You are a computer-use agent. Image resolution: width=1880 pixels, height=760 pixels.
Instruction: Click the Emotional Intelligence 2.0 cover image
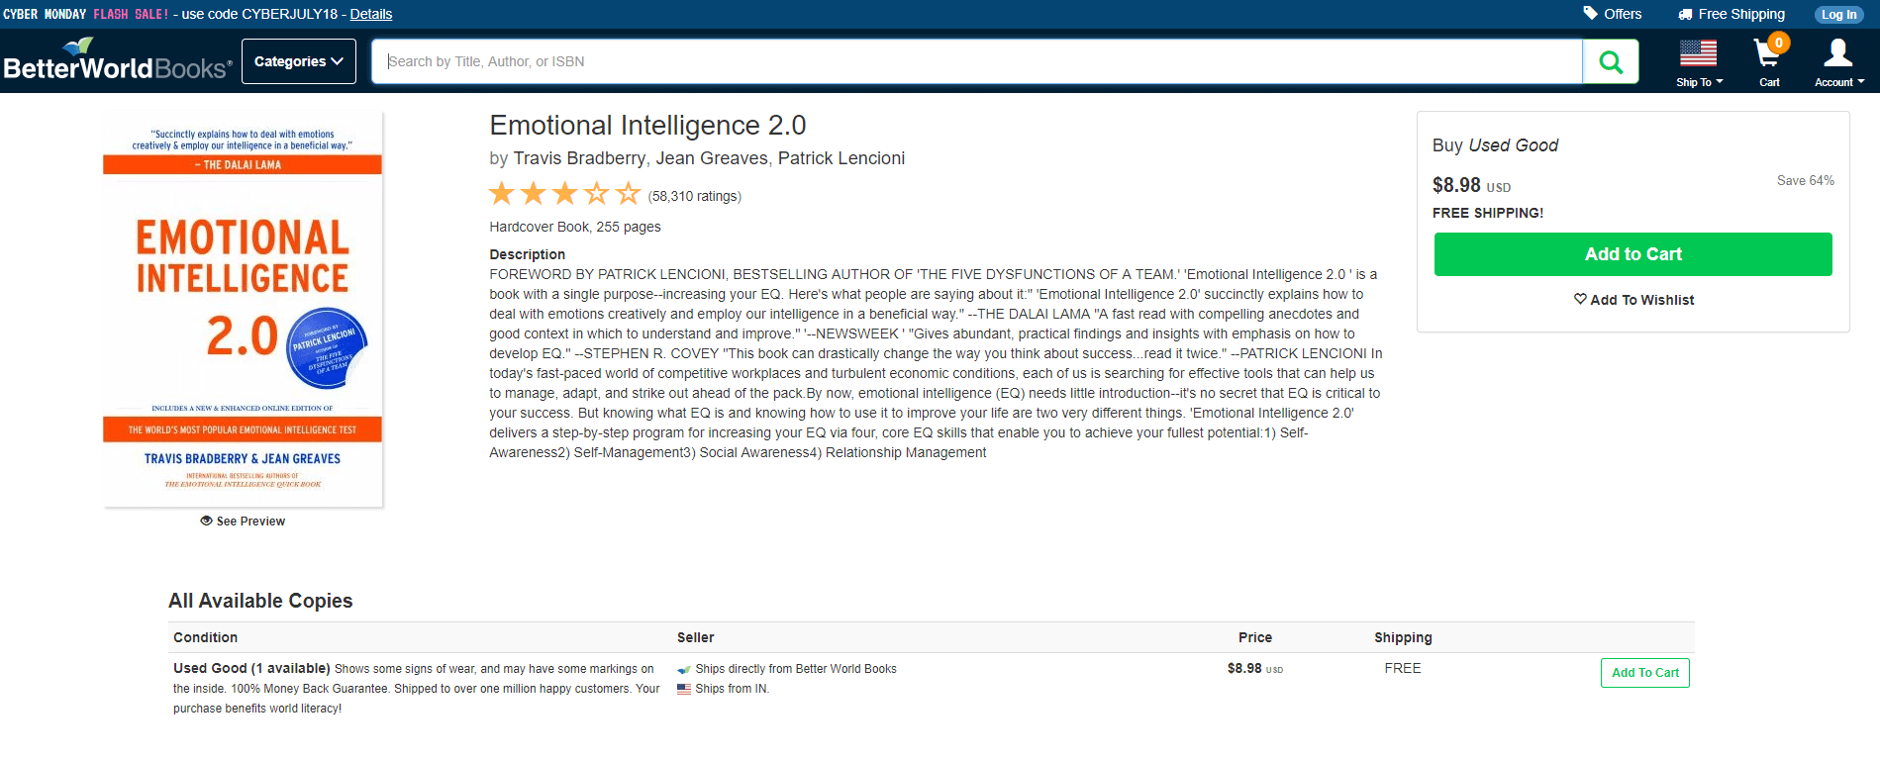click(x=243, y=310)
